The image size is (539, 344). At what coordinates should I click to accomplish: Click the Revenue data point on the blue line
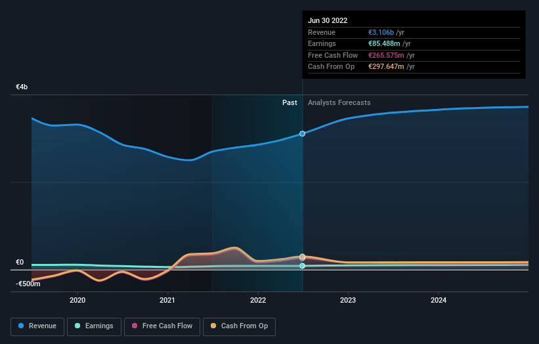[302, 134]
